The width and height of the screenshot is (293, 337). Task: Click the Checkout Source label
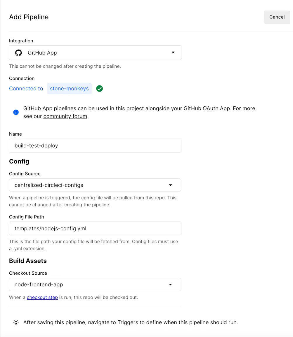click(28, 273)
